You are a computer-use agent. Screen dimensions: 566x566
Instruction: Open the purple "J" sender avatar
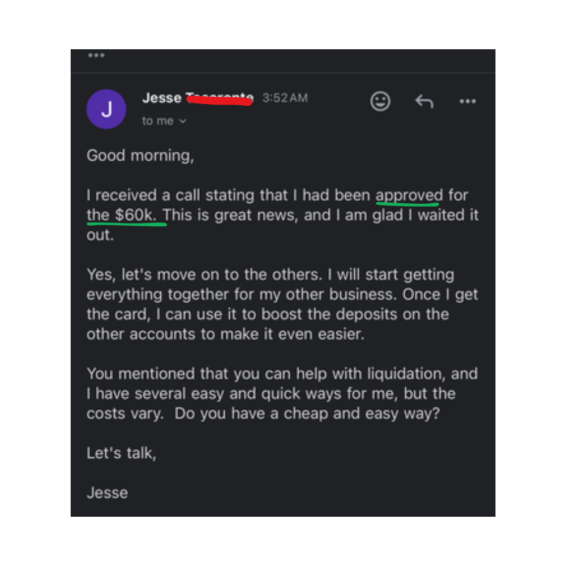(106, 109)
